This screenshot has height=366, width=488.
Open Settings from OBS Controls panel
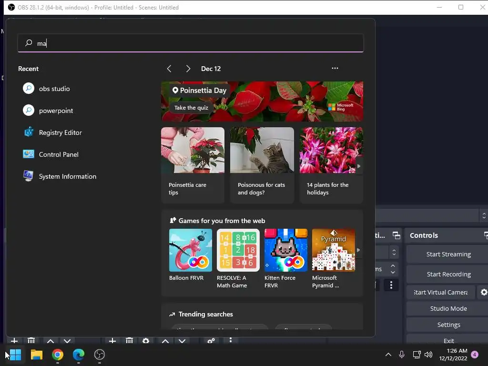coord(448,325)
